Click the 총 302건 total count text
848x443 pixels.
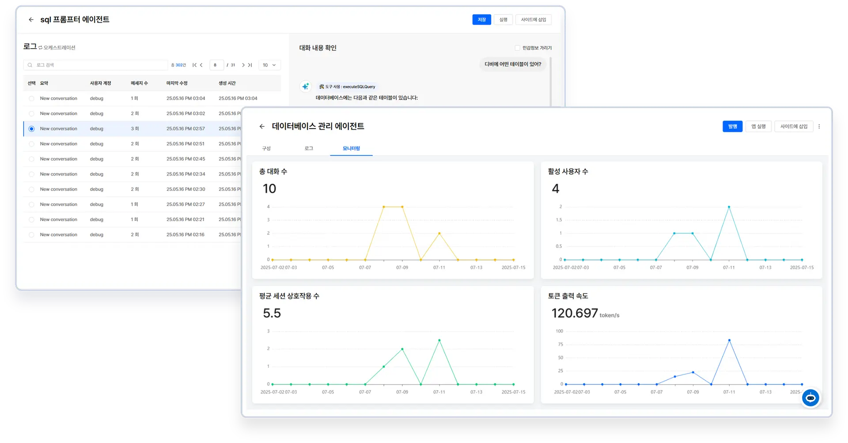click(178, 65)
